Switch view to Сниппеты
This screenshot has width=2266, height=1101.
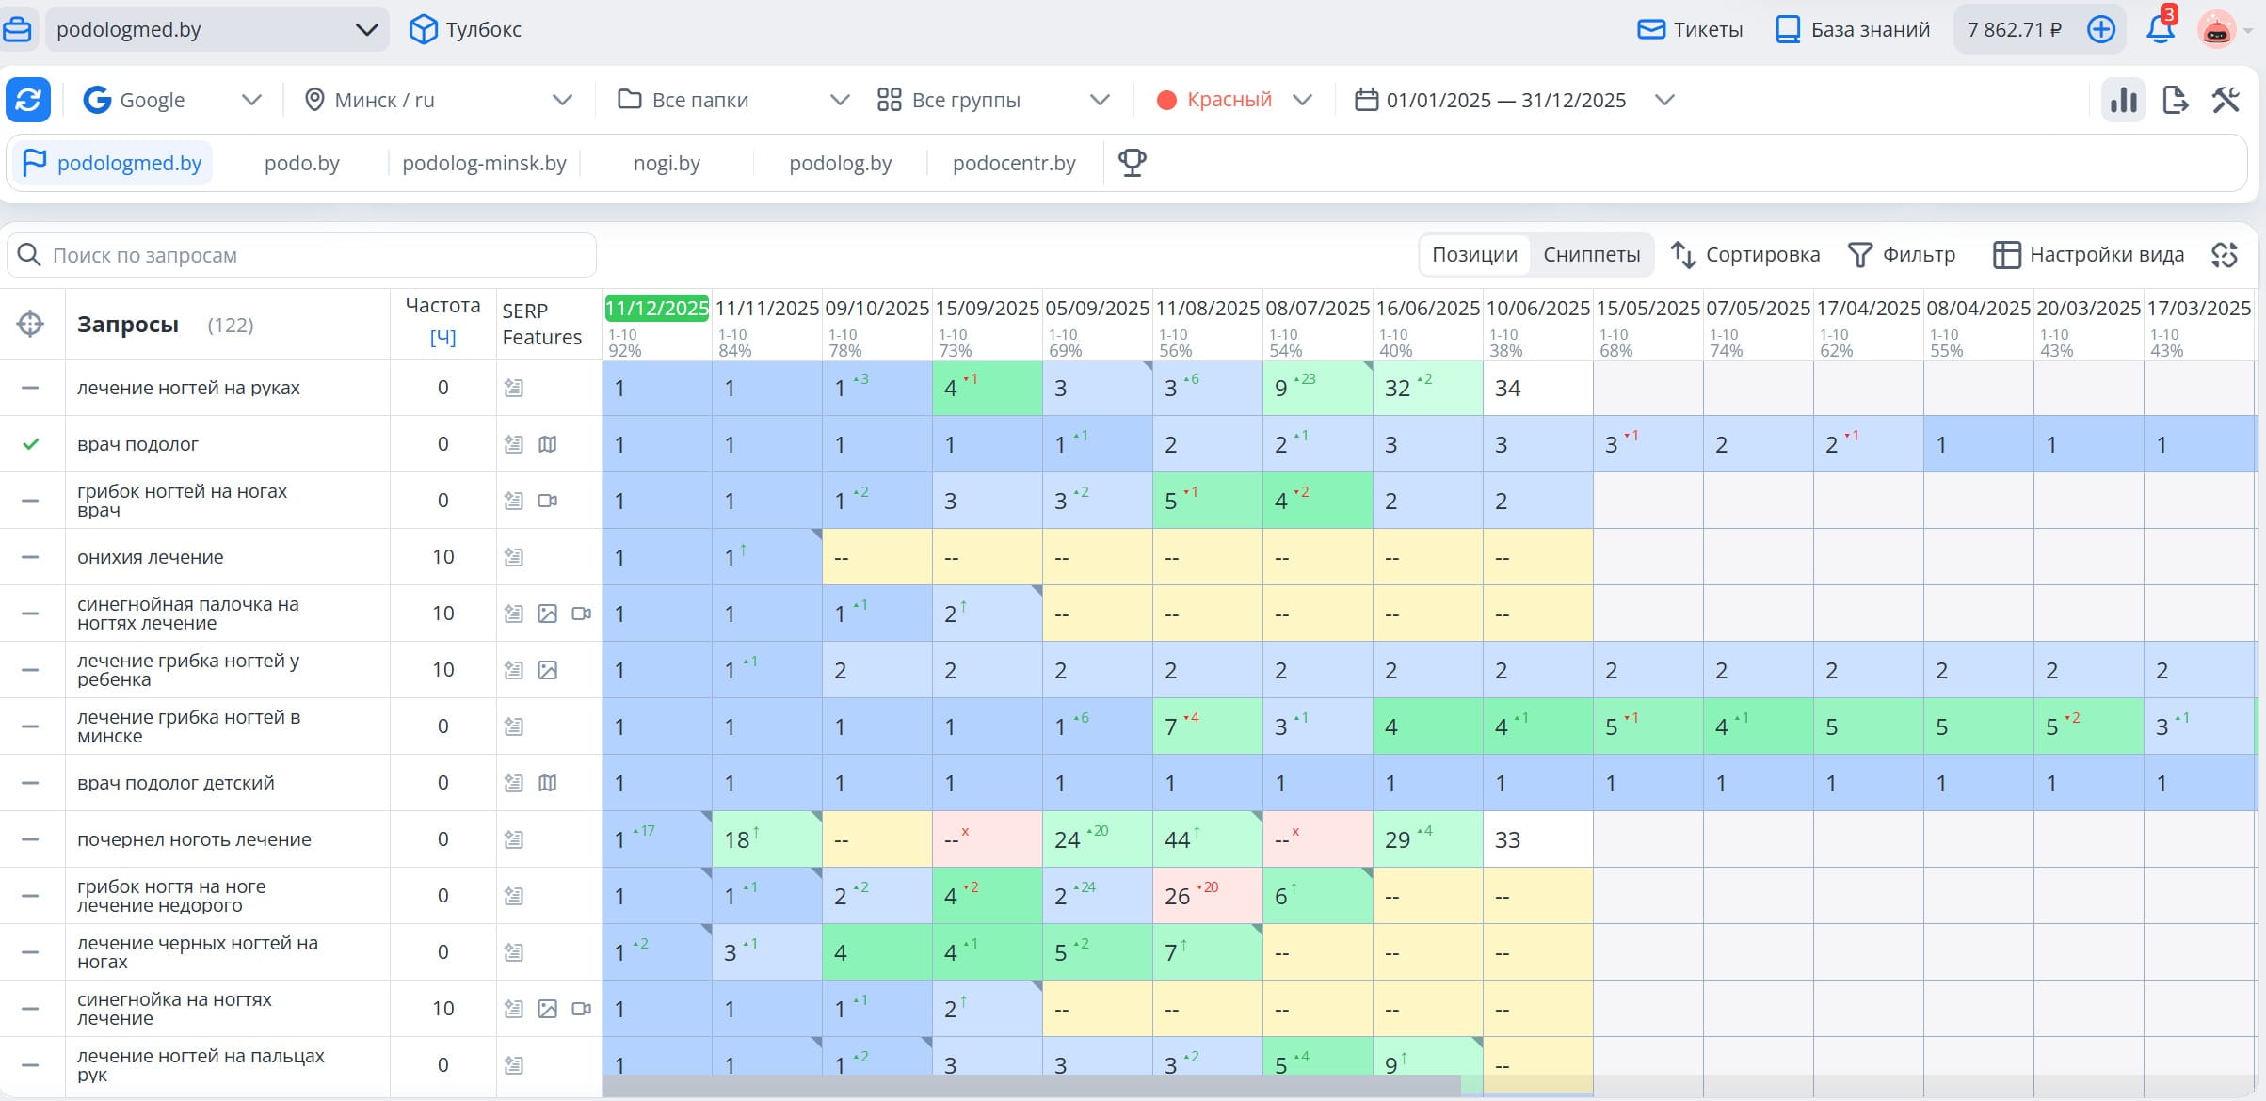[x=1592, y=255]
